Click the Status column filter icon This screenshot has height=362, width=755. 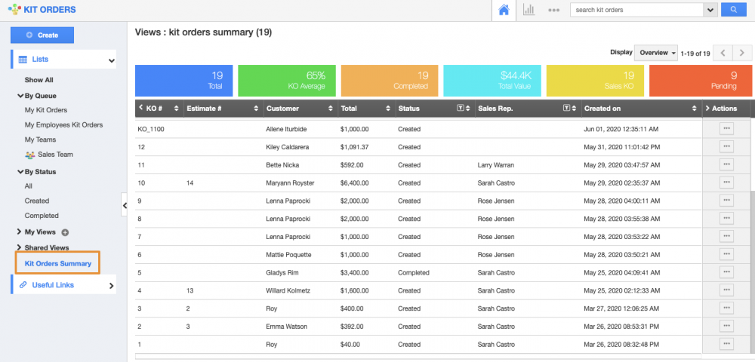coord(461,109)
